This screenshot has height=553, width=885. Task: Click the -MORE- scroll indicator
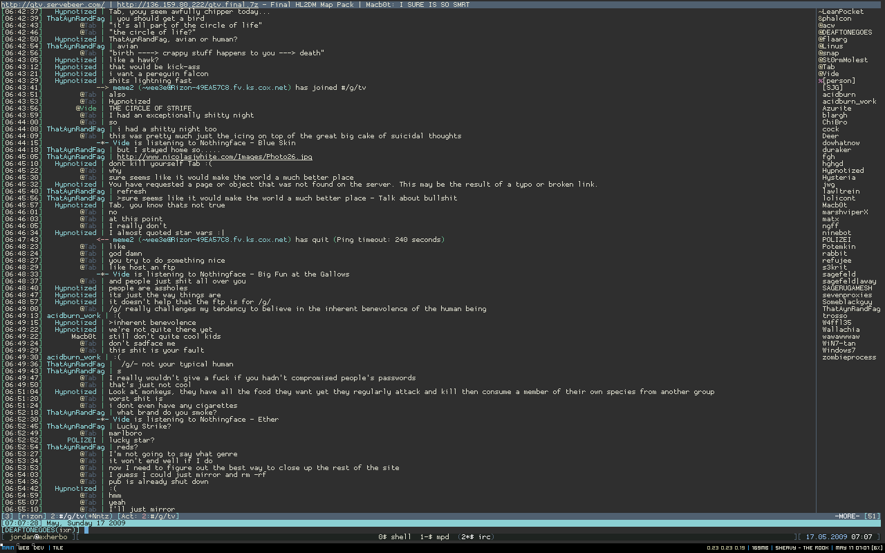(x=847, y=516)
